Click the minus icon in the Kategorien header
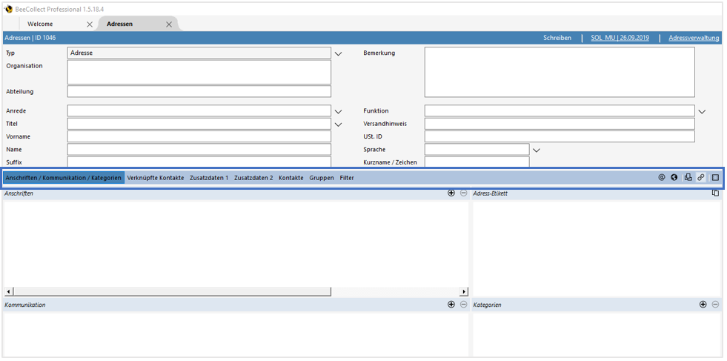This screenshot has height=361, width=727. point(715,305)
